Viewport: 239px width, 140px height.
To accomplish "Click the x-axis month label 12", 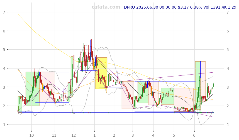I will [x=74, y=135].
